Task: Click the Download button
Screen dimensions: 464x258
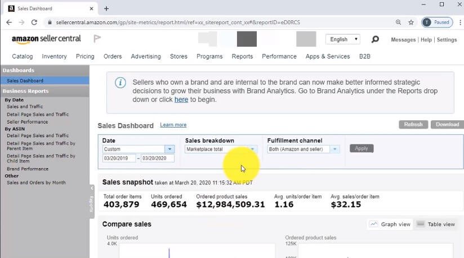Action: (447, 124)
